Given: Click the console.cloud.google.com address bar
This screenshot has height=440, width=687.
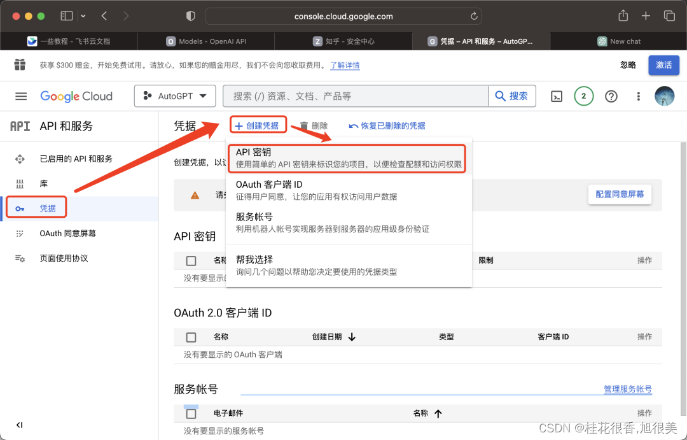Looking at the screenshot, I should (x=343, y=16).
